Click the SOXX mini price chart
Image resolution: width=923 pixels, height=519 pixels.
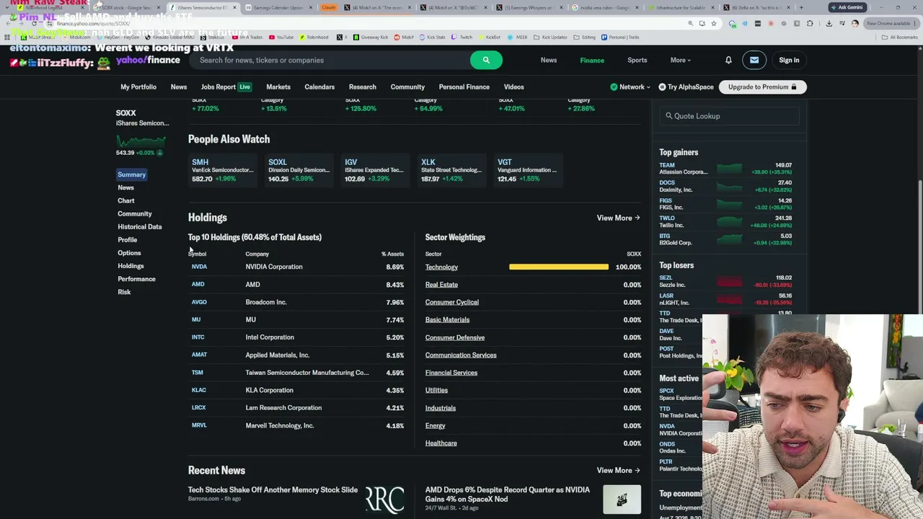tap(142, 140)
